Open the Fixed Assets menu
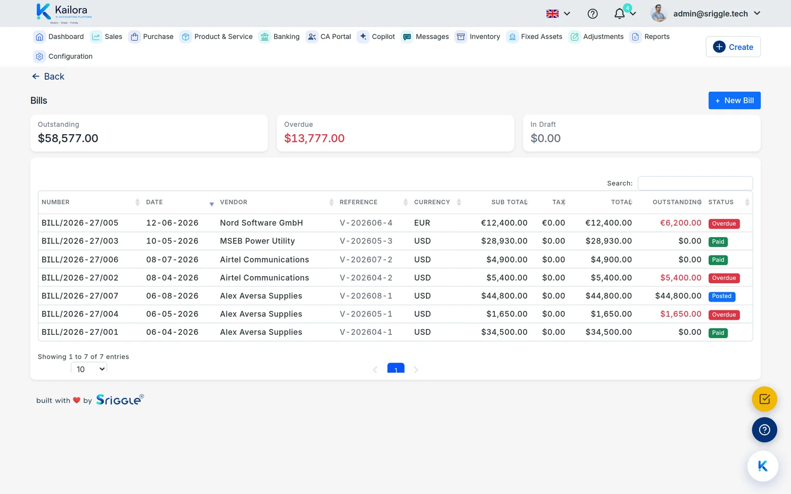Viewport: 791px width, 494px height. [x=534, y=36]
